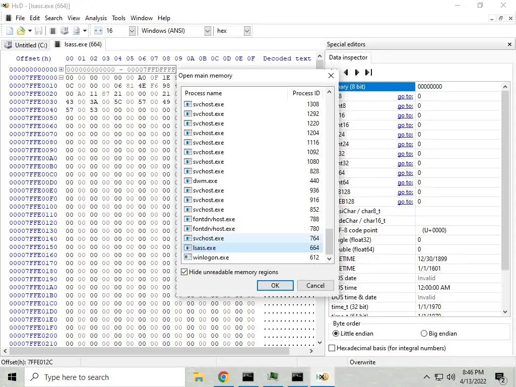Click the Data inspector previous arrow
The image size is (516, 387).
point(346,72)
